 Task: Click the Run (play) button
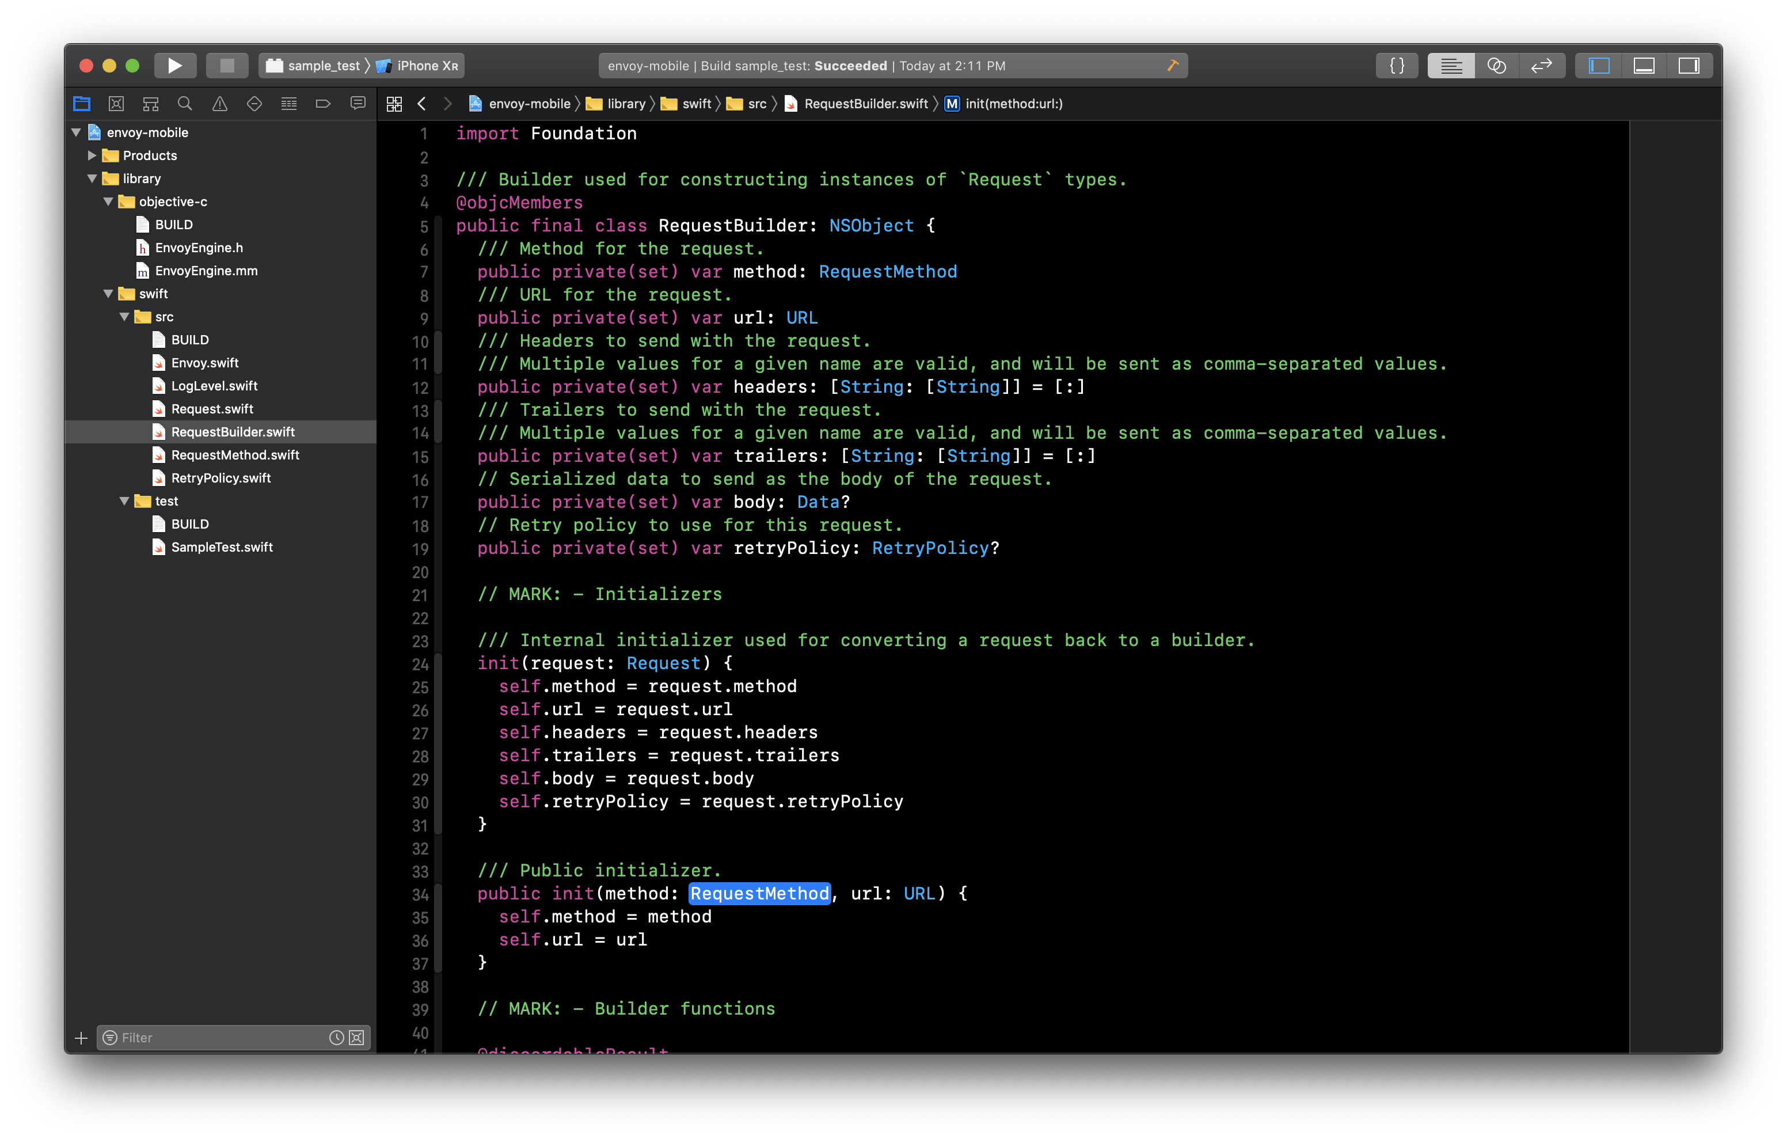point(174,65)
